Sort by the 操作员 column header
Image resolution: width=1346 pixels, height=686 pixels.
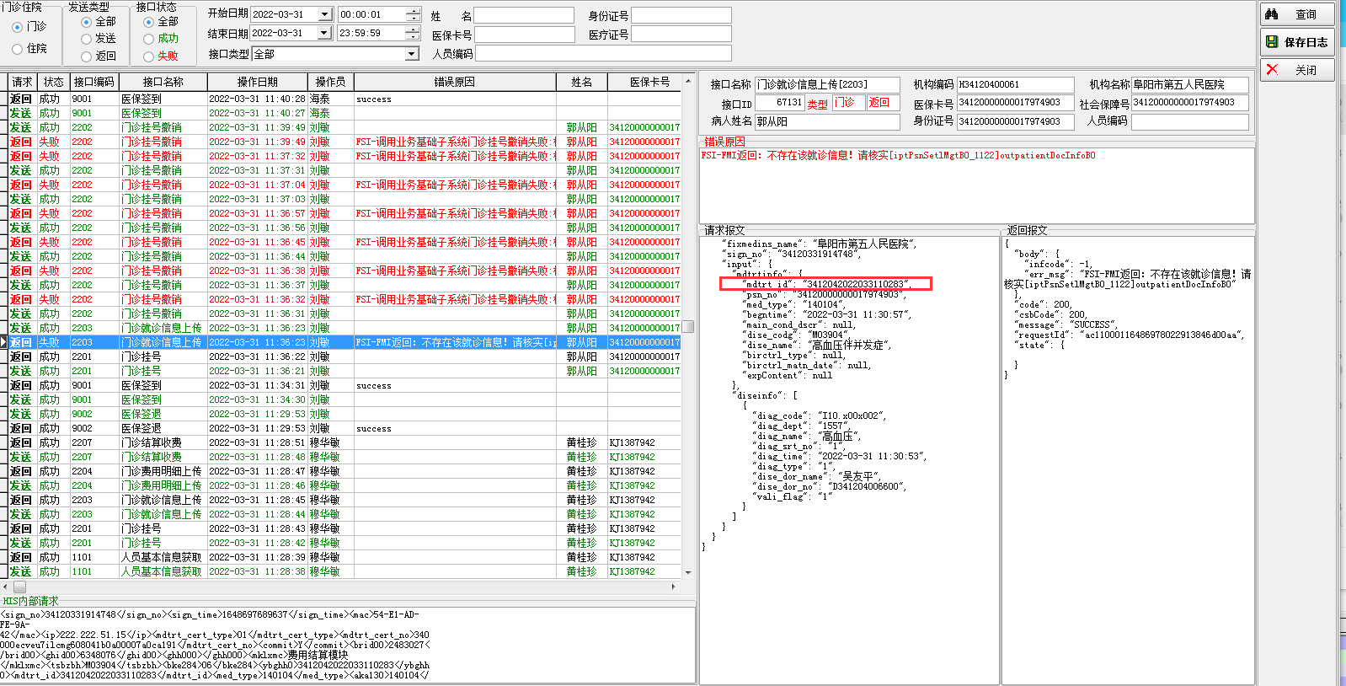click(x=331, y=82)
